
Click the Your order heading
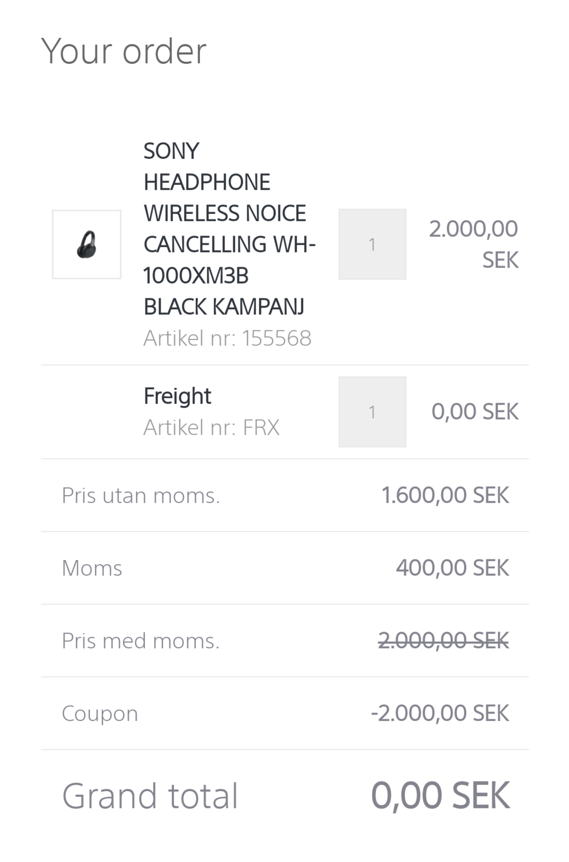click(124, 51)
